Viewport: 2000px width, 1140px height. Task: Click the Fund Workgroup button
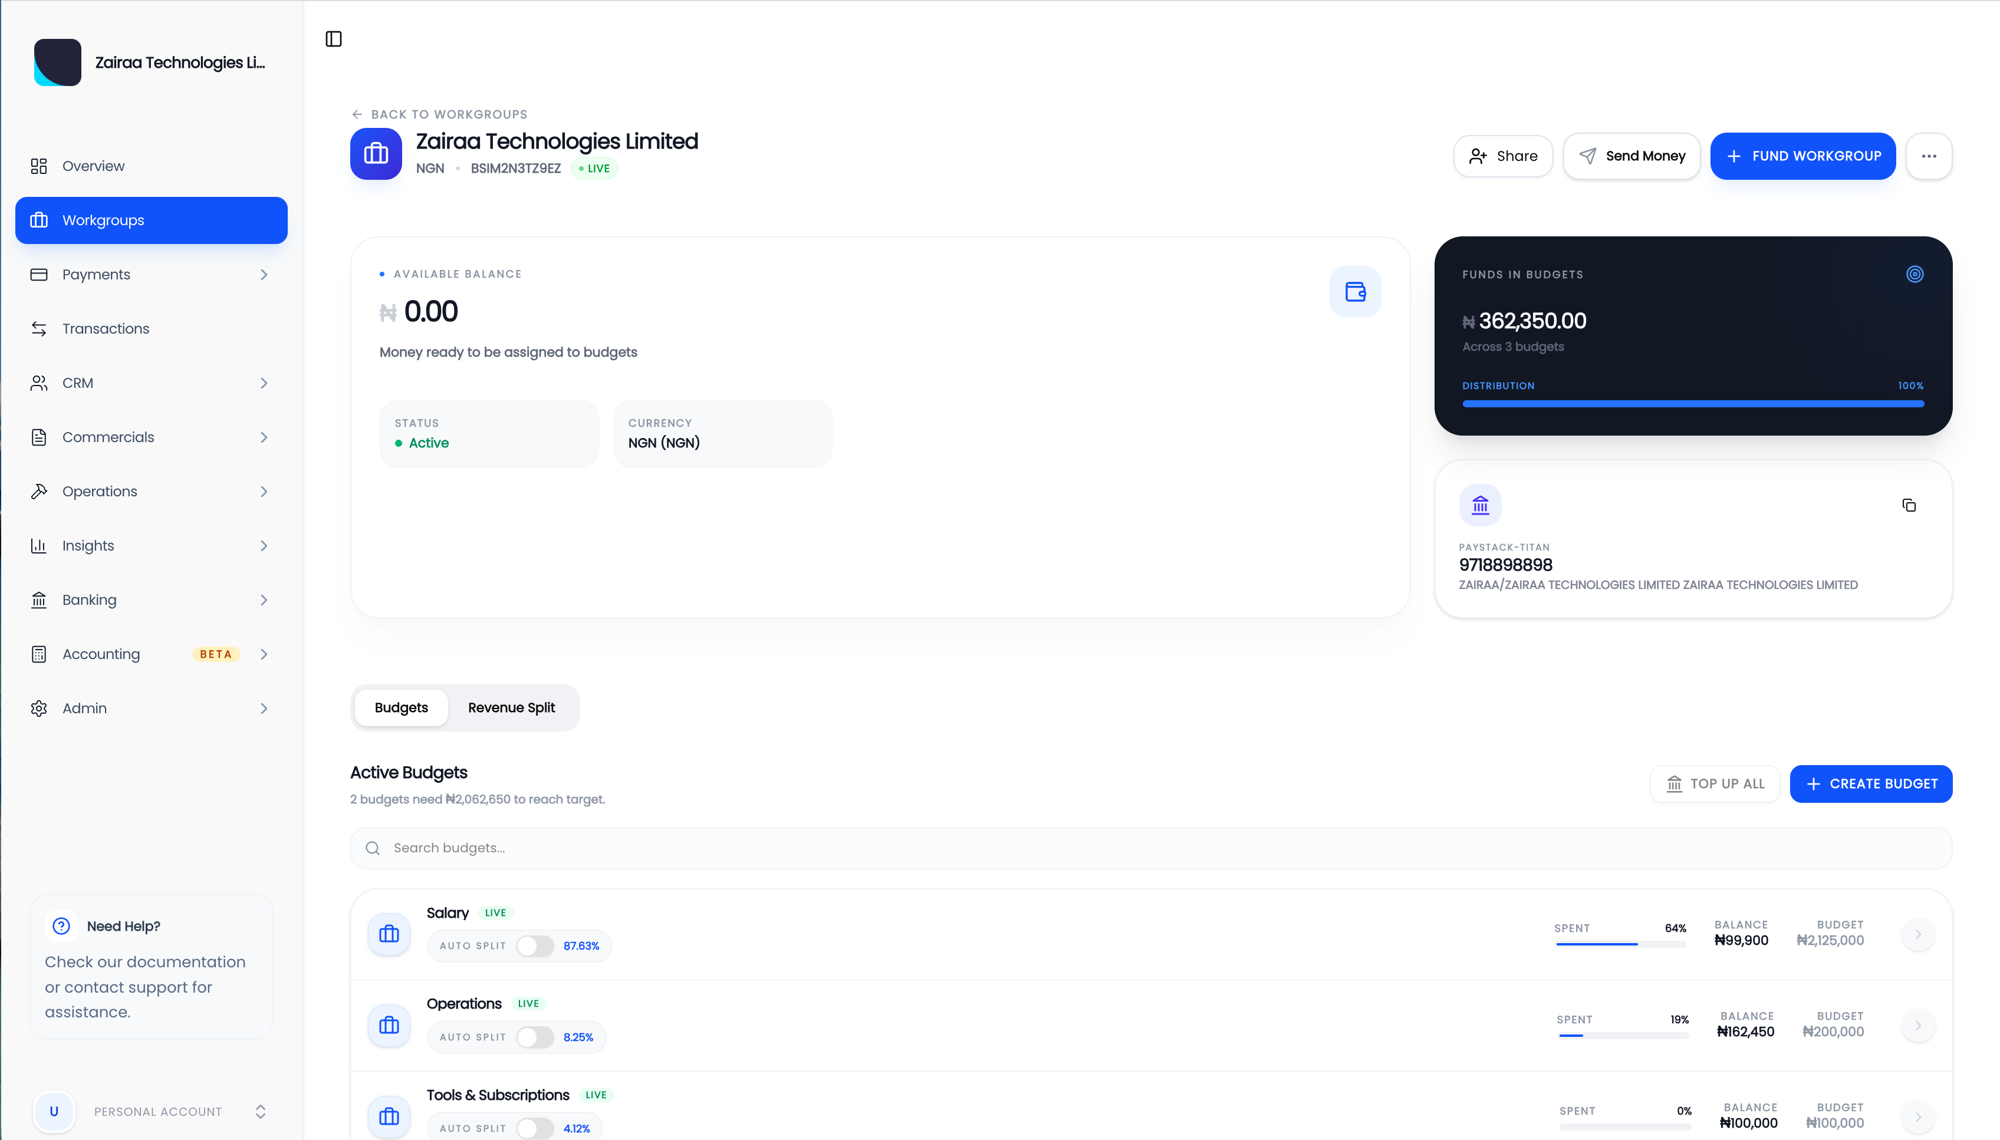point(1802,156)
